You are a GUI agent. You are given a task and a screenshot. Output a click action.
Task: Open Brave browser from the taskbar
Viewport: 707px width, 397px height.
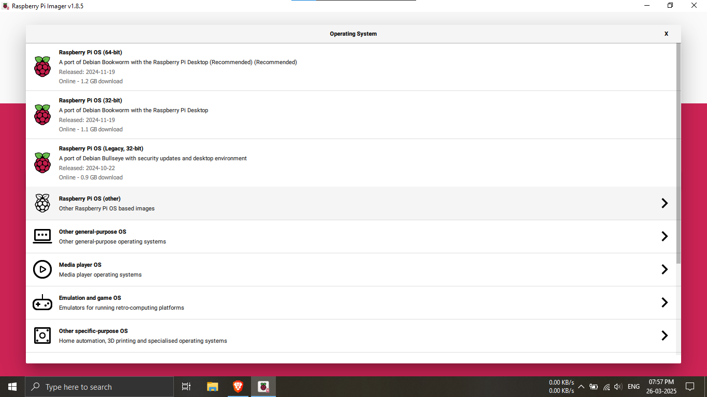tap(238, 387)
